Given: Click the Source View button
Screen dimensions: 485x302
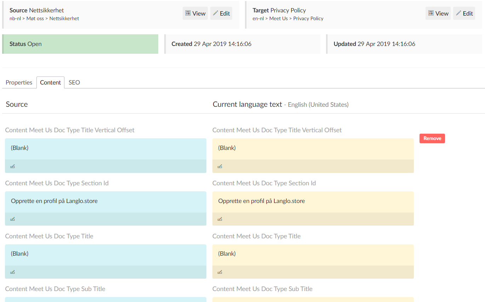Looking at the screenshot, I should [x=195, y=13].
